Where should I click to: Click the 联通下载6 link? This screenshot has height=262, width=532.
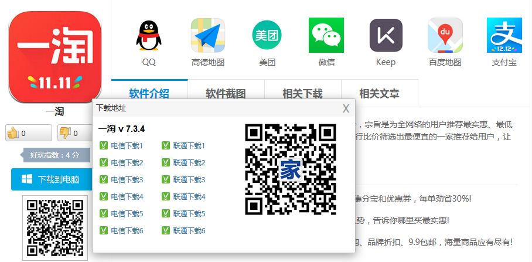(x=189, y=231)
